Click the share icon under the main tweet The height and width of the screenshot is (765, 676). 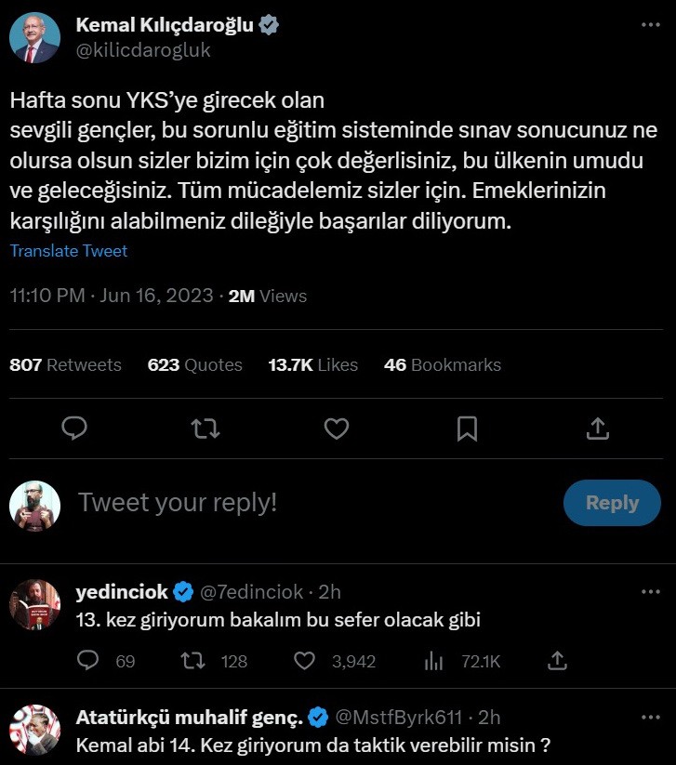(599, 428)
